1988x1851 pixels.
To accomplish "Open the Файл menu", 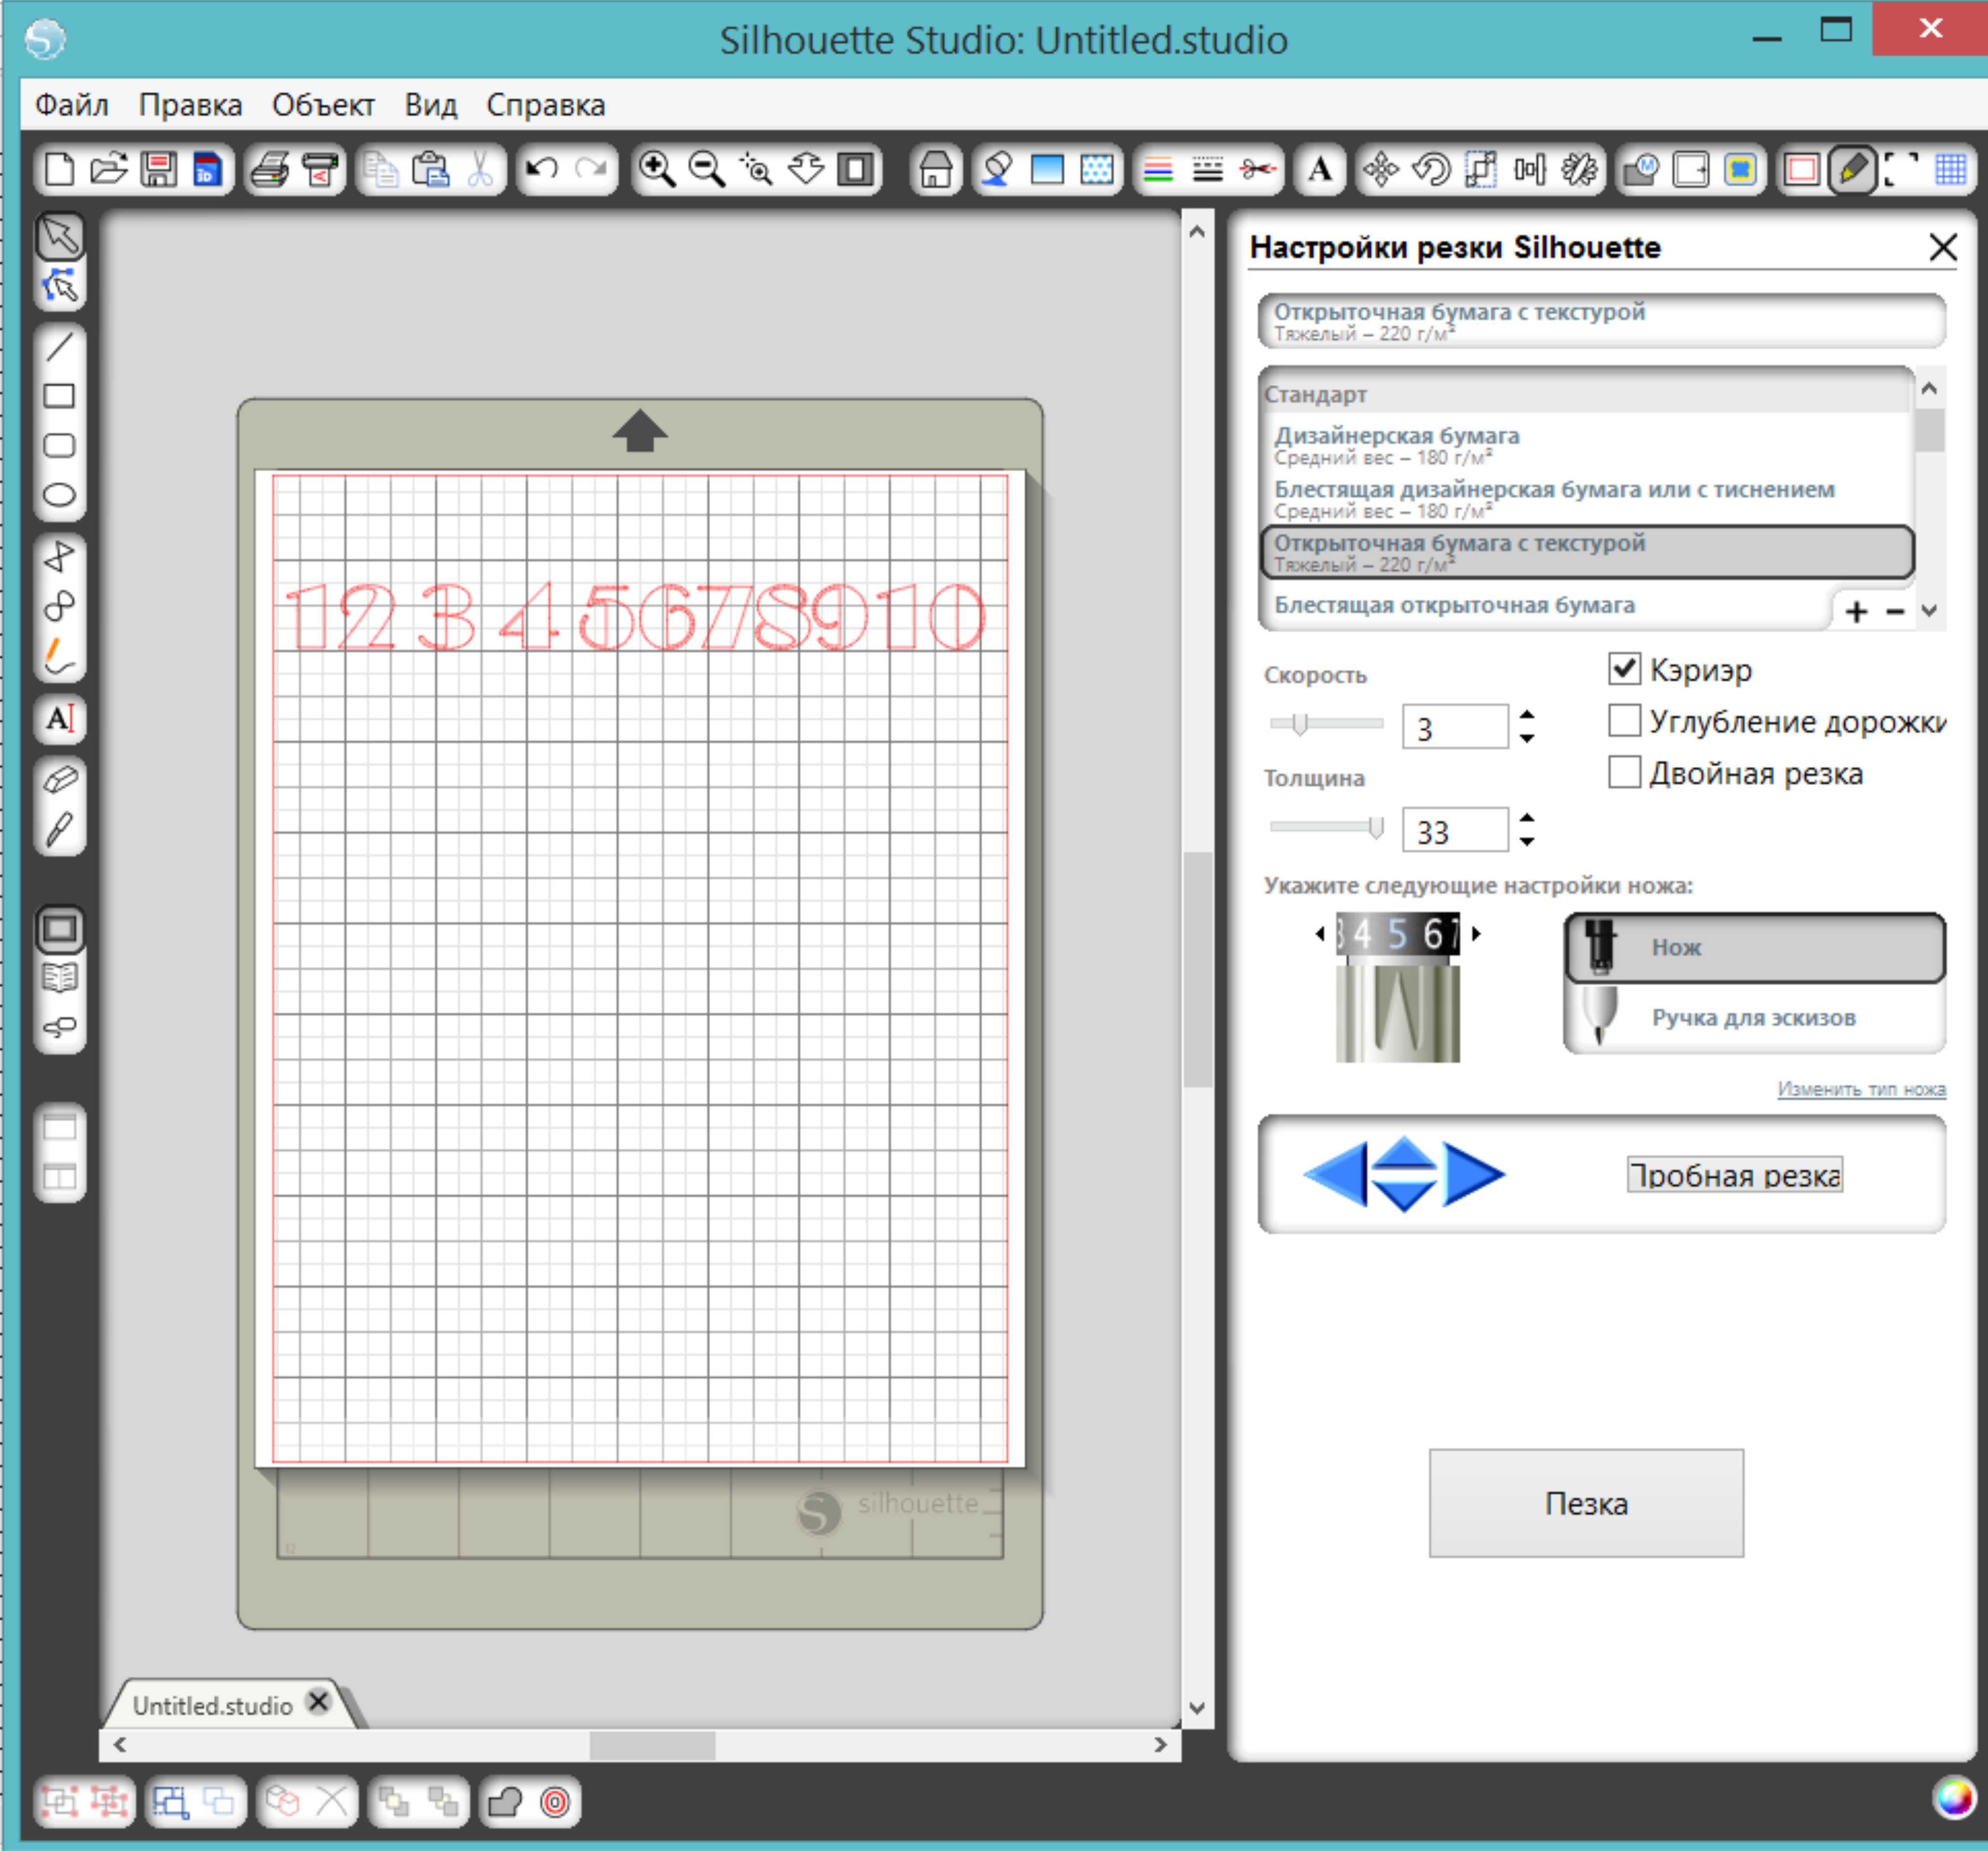I will 72,105.
